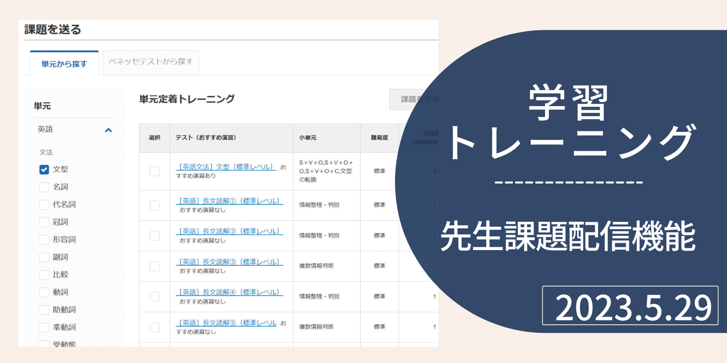Collapse the 英語 section chevron

(x=108, y=130)
